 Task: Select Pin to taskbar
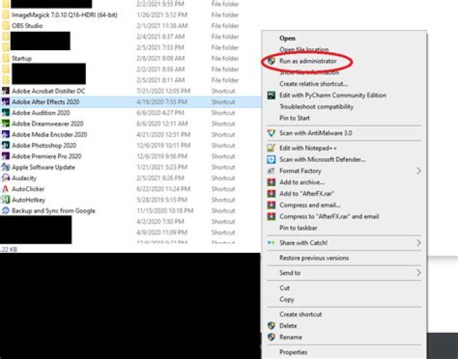[x=298, y=227]
